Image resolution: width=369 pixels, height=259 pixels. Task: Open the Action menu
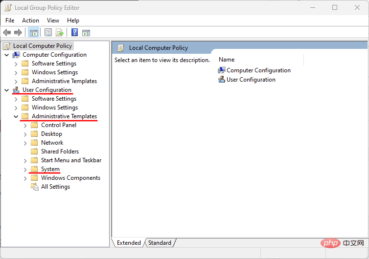31,21
